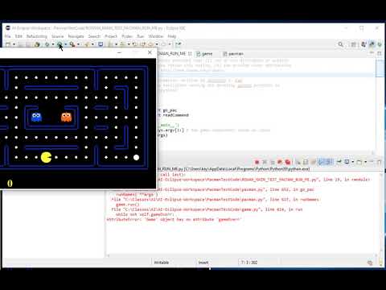Click the Remove Launch console icon

point(265,162)
